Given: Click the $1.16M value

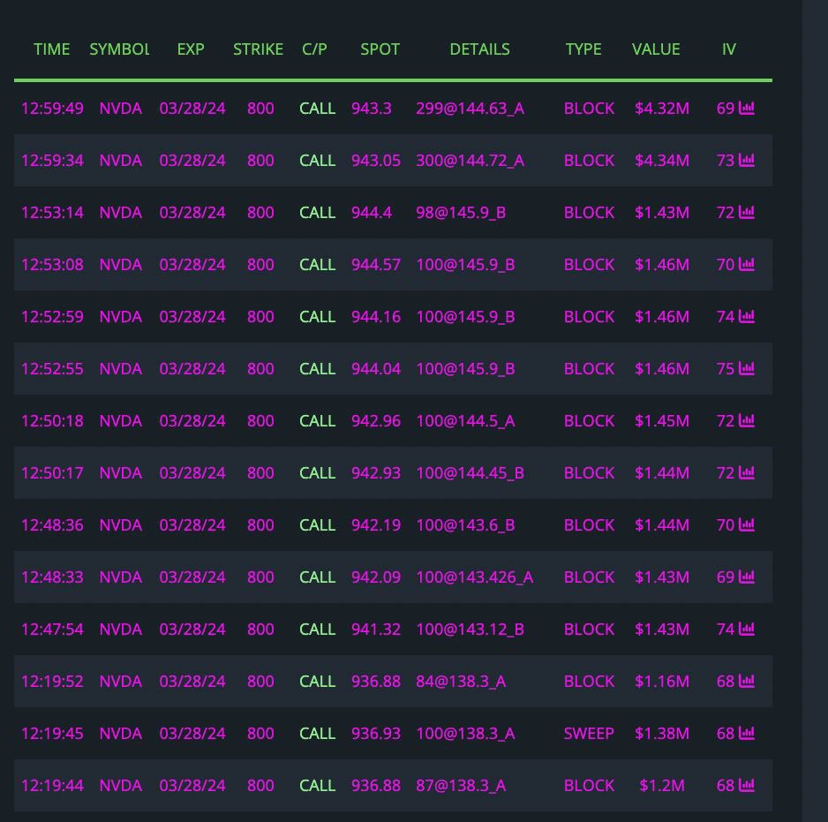Looking at the screenshot, I should pos(662,681).
